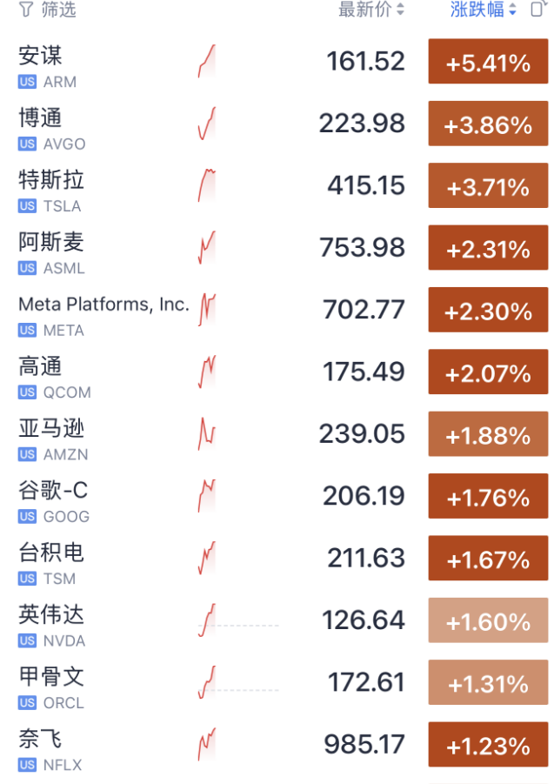The width and height of the screenshot is (554, 784).
Task: Select the 特斯拉 TSLA stock row
Action: tap(277, 185)
